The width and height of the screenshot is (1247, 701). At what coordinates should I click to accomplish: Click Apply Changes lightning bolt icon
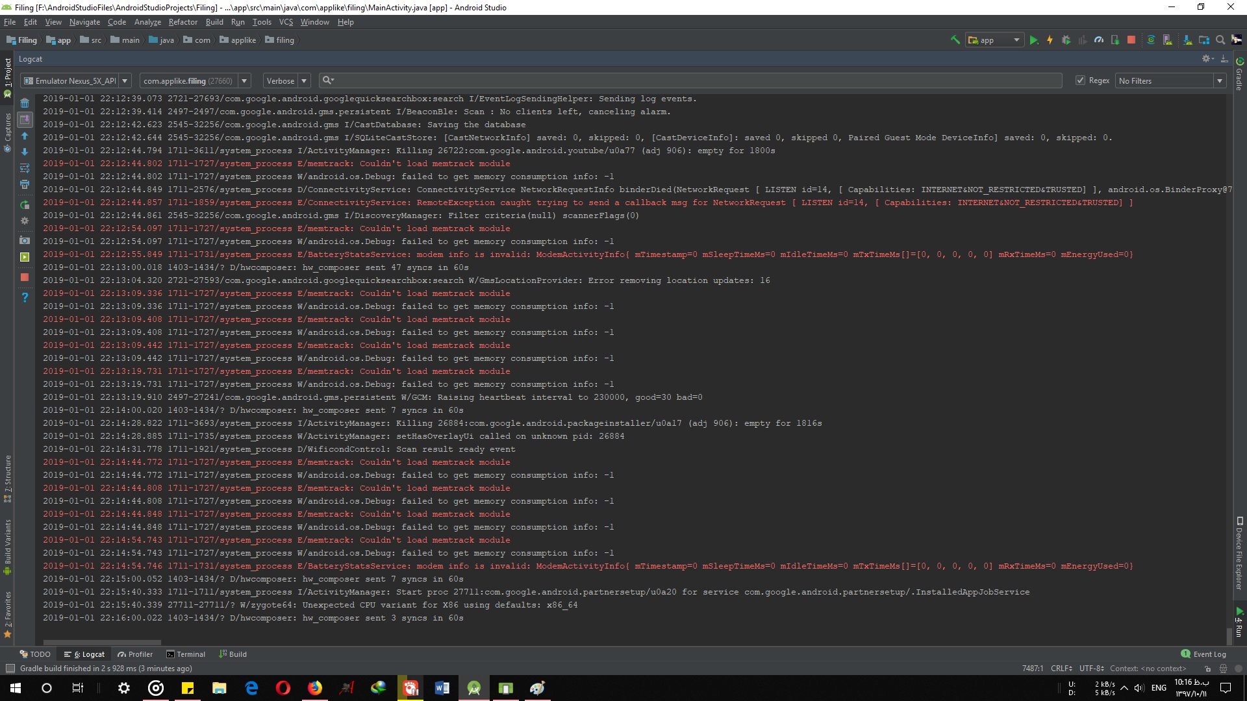(x=1050, y=40)
